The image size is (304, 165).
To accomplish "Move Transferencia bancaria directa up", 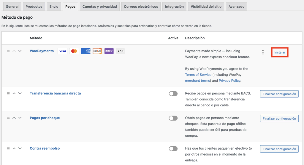I will coord(14,93).
